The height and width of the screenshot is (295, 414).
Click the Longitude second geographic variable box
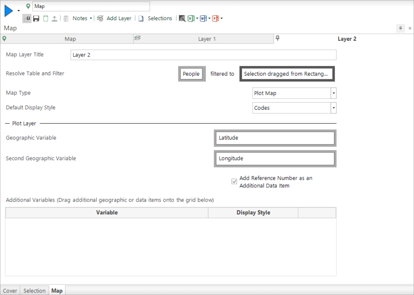(275, 158)
